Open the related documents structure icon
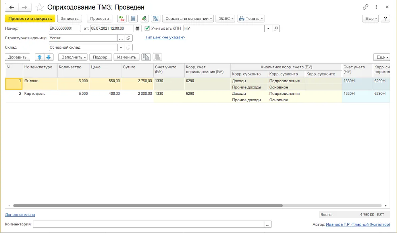This screenshot has height=233, width=397. pos(156,19)
